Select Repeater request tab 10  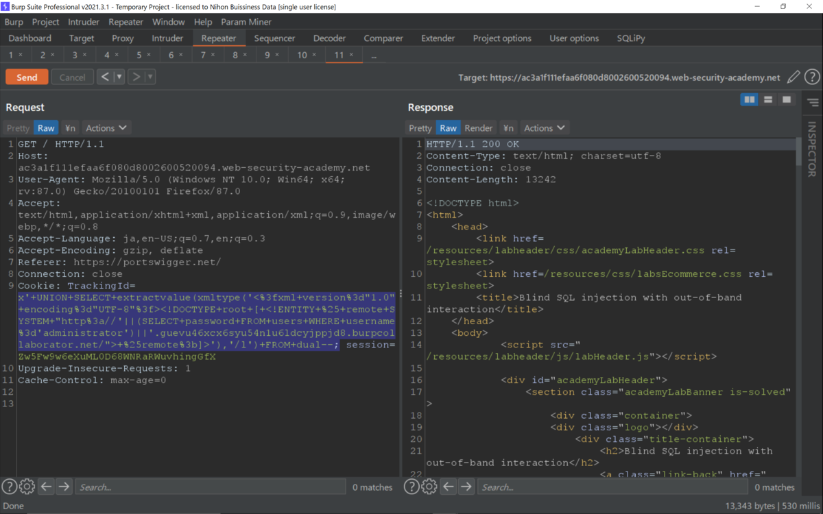(307, 55)
